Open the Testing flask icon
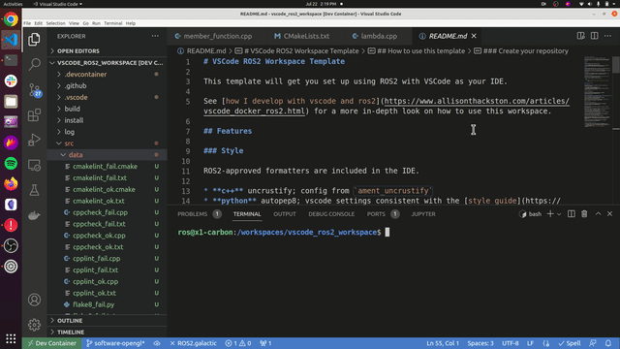This screenshot has height=349, width=620. point(35,190)
